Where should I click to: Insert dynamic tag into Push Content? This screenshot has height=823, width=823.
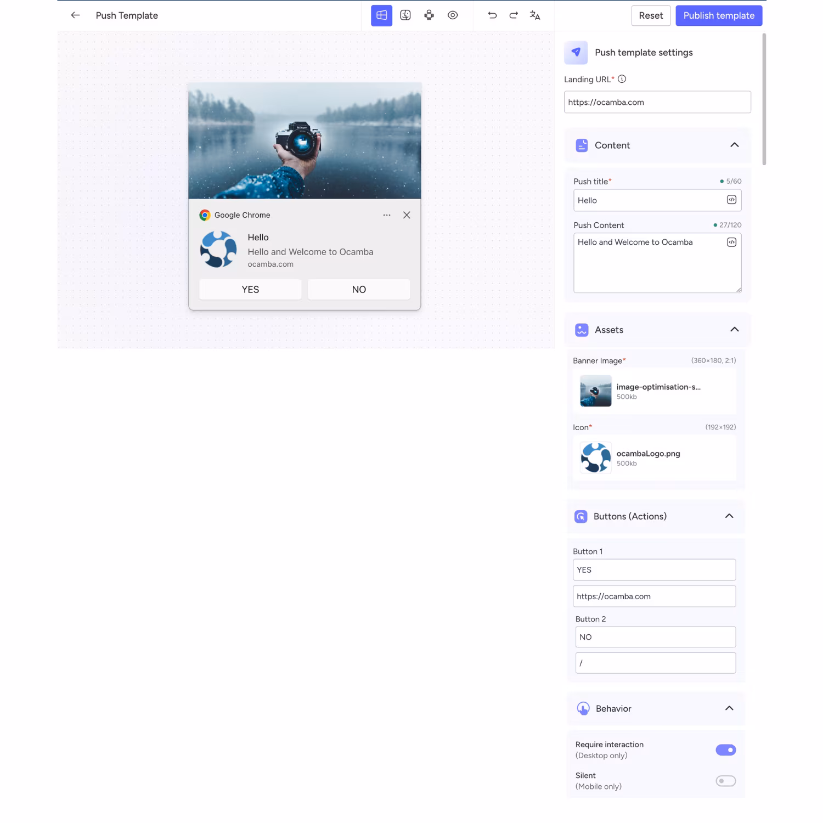pyautogui.click(x=731, y=242)
